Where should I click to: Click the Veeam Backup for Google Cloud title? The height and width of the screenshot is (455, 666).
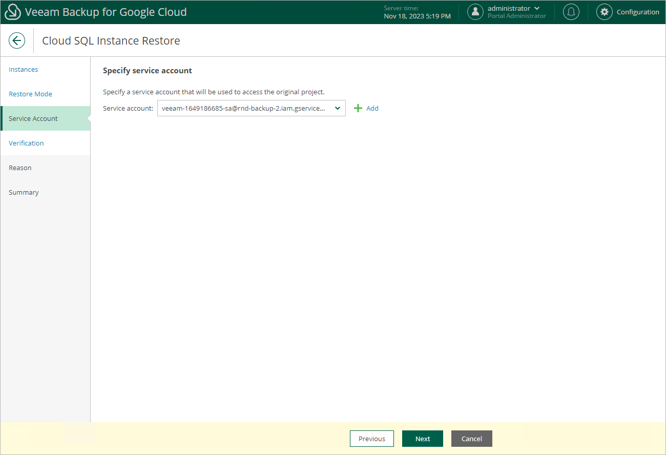[x=106, y=12]
